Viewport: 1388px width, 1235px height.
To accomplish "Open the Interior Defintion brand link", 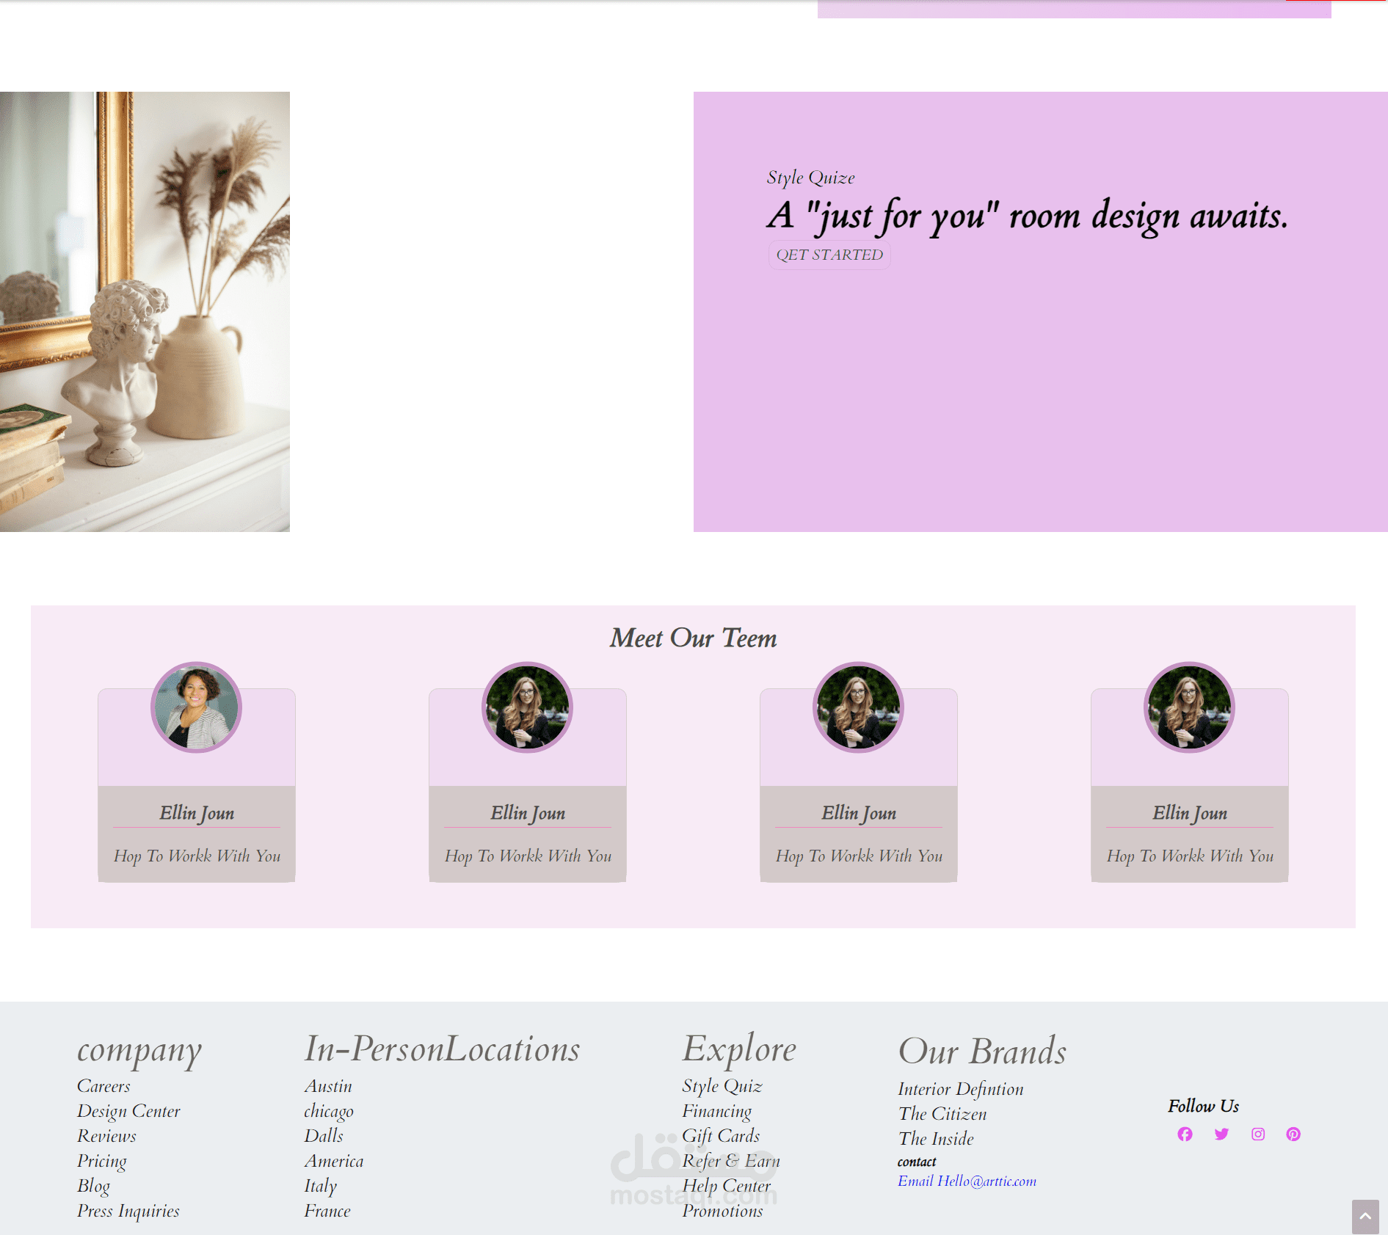I will click(961, 1089).
